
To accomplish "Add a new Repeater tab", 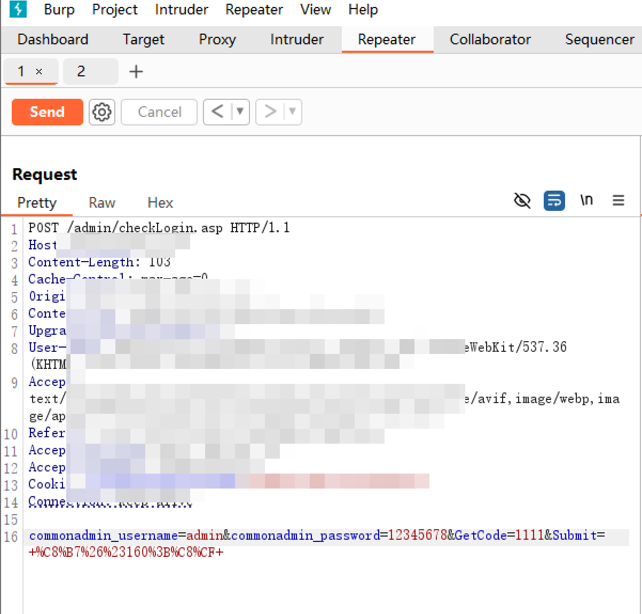I will tap(136, 72).
